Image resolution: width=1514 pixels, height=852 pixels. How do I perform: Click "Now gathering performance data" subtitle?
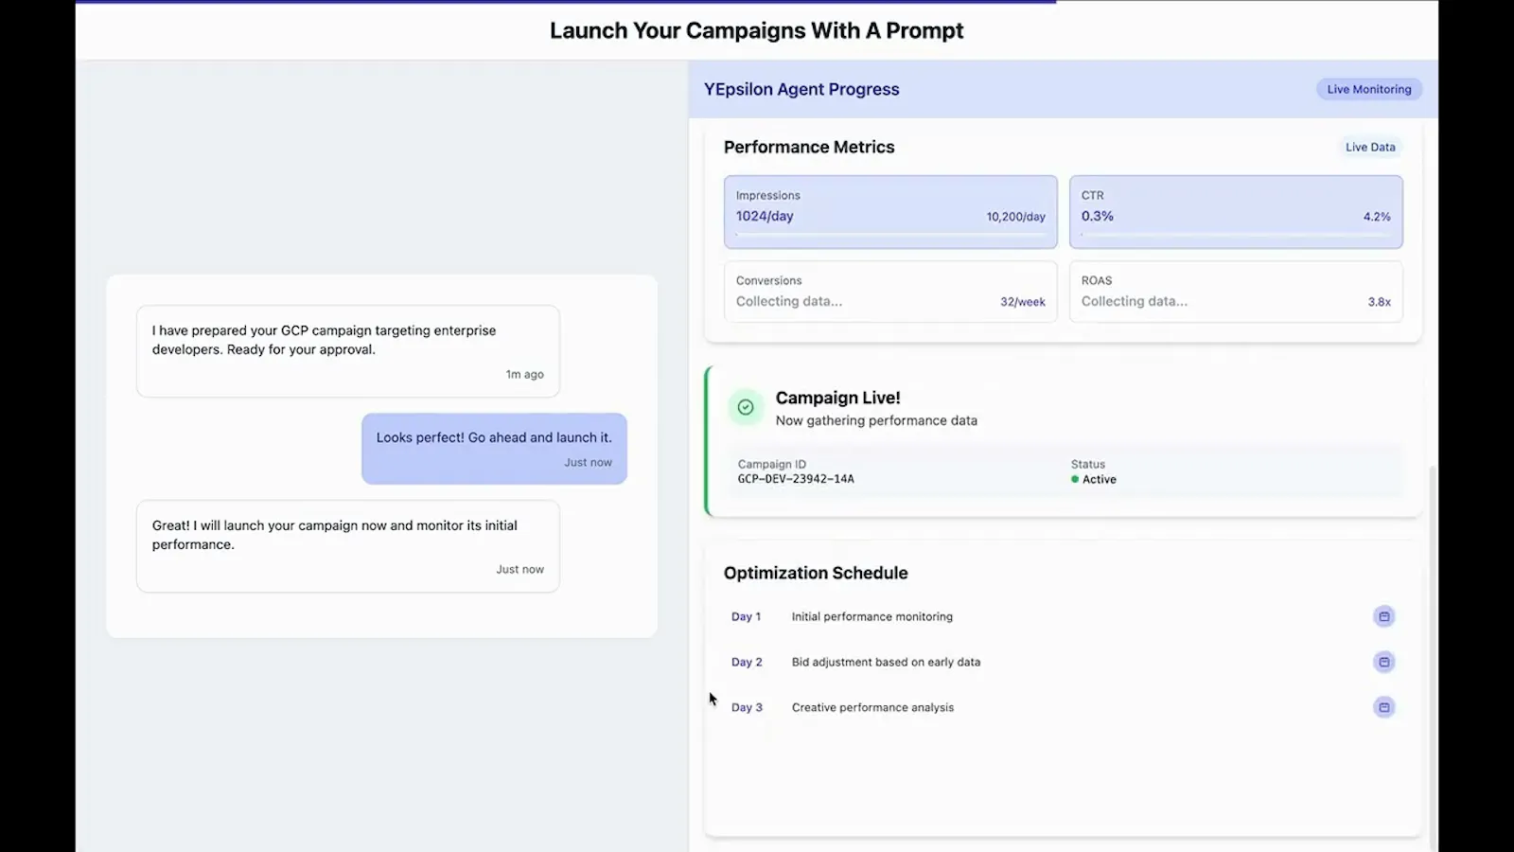(x=876, y=420)
